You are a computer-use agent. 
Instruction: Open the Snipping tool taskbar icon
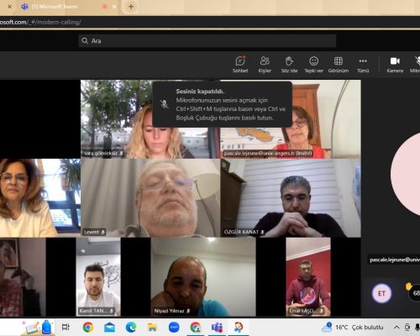[239, 327]
